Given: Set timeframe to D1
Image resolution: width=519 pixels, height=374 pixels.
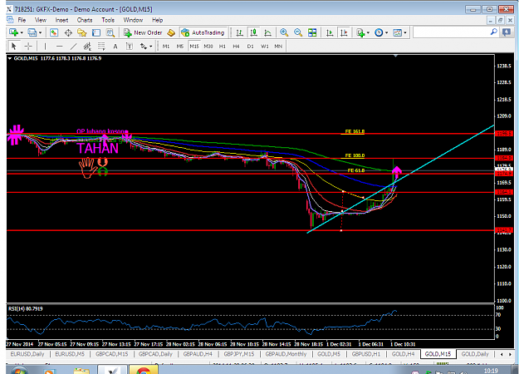Looking at the screenshot, I should pyautogui.click(x=250, y=46).
